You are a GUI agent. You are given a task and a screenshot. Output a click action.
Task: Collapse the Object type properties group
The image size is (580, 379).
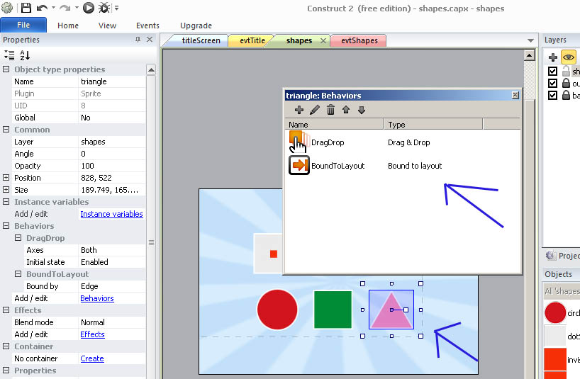tap(6, 69)
